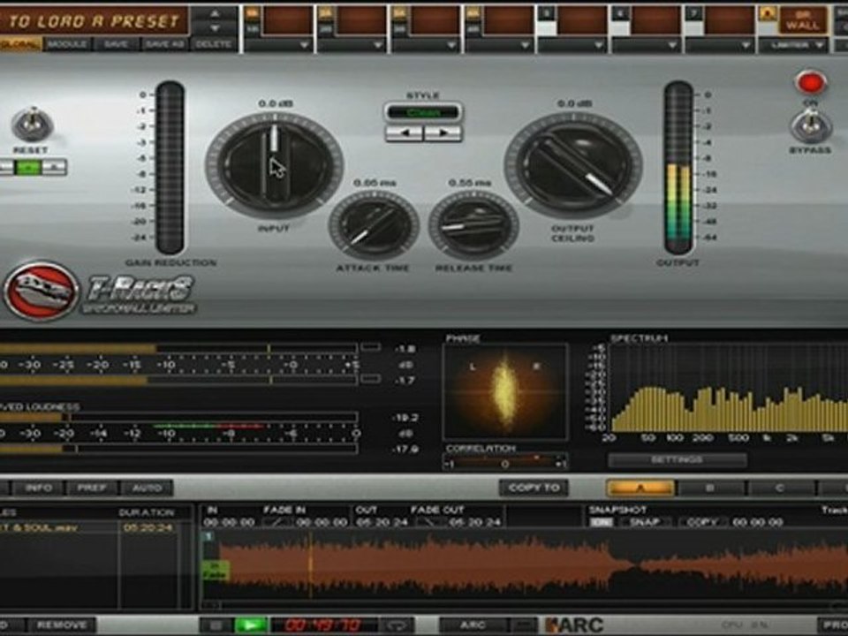Screen dimensions: 848x636
Task: Select the .wav file row in list
Action: pyautogui.click(x=87, y=528)
